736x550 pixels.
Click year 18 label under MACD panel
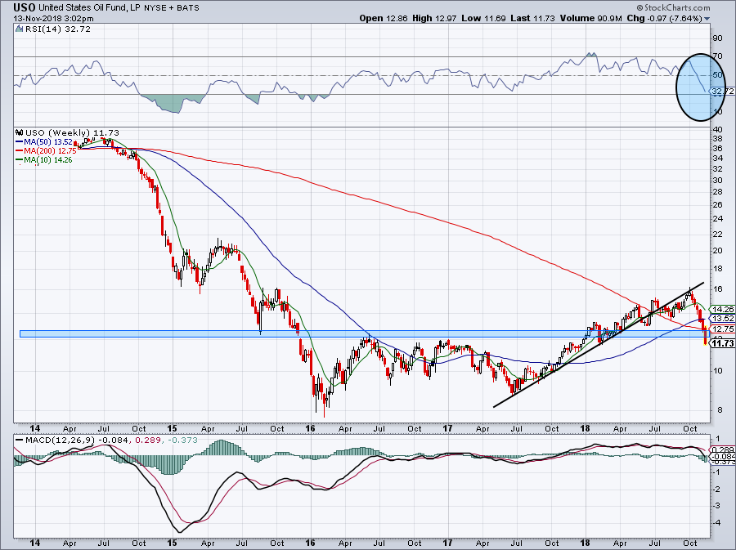point(586,543)
